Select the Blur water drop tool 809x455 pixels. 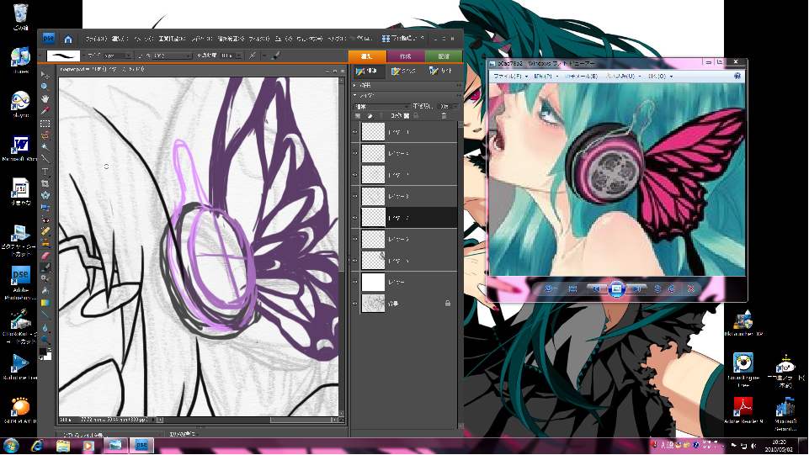[45, 328]
